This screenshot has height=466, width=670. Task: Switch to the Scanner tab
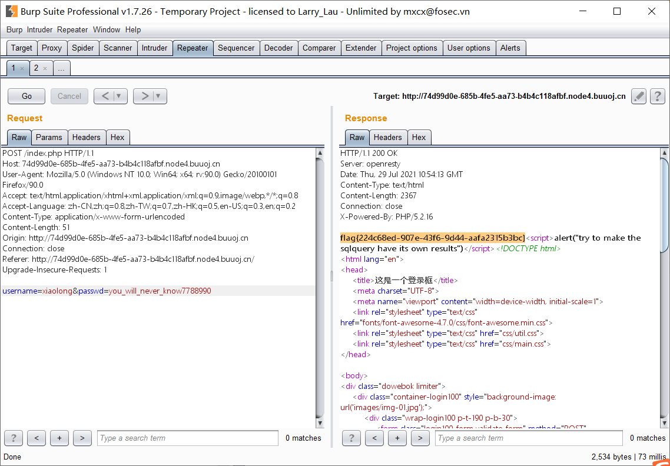118,48
